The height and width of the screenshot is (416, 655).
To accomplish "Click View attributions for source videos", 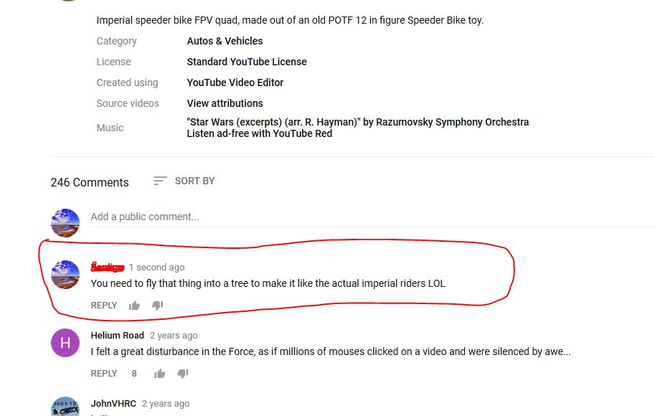I will 225,103.
